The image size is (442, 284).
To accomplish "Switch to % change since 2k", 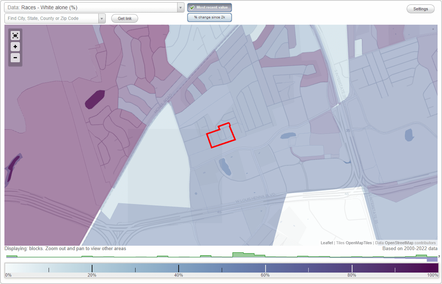I will (210, 17).
